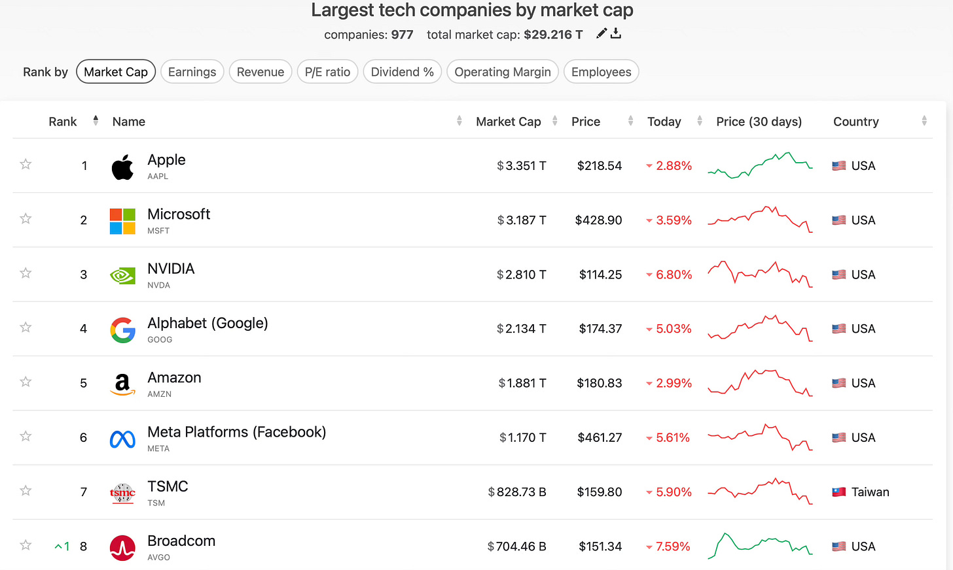Rank companies by Earnings
This screenshot has height=570, width=953.
[x=192, y=72]
